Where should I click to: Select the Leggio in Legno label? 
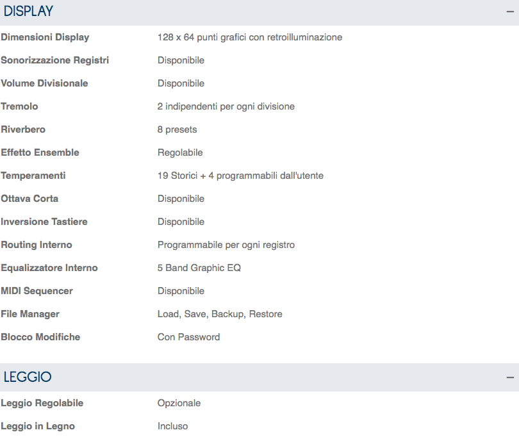point(38,426)
